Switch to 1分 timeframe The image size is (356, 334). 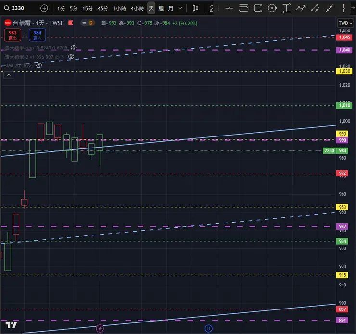[x=61, y=8]
